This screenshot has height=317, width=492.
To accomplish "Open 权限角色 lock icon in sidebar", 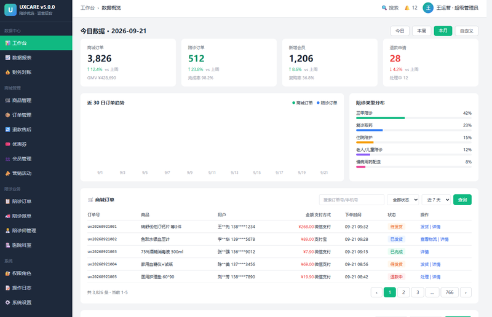I will [x=7, y=273].
